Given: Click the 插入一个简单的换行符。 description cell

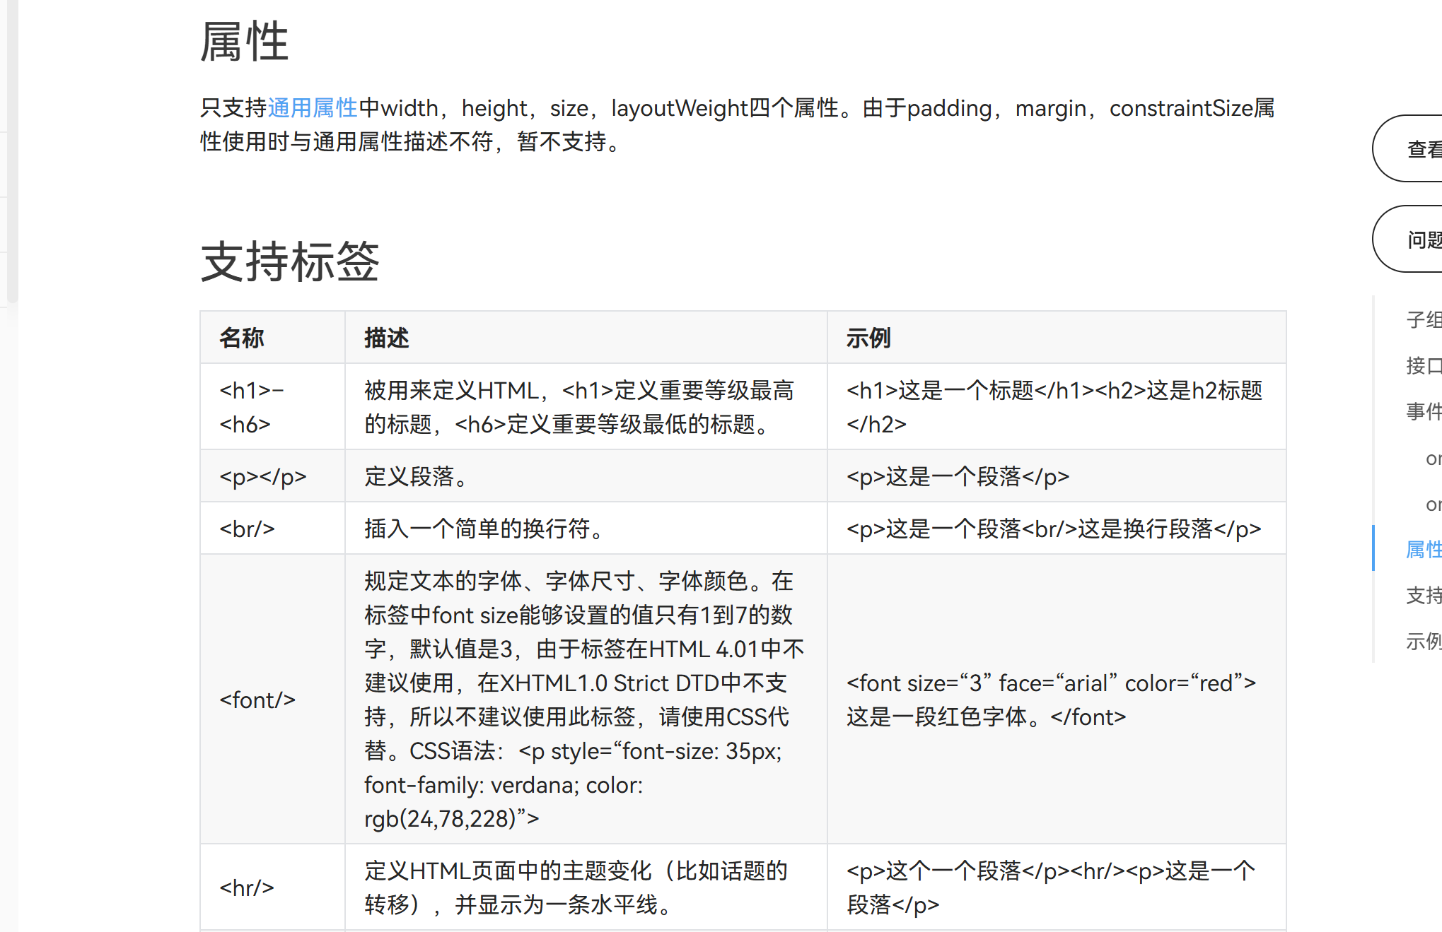Looking at the screenshot, I should tap(586, 529).
